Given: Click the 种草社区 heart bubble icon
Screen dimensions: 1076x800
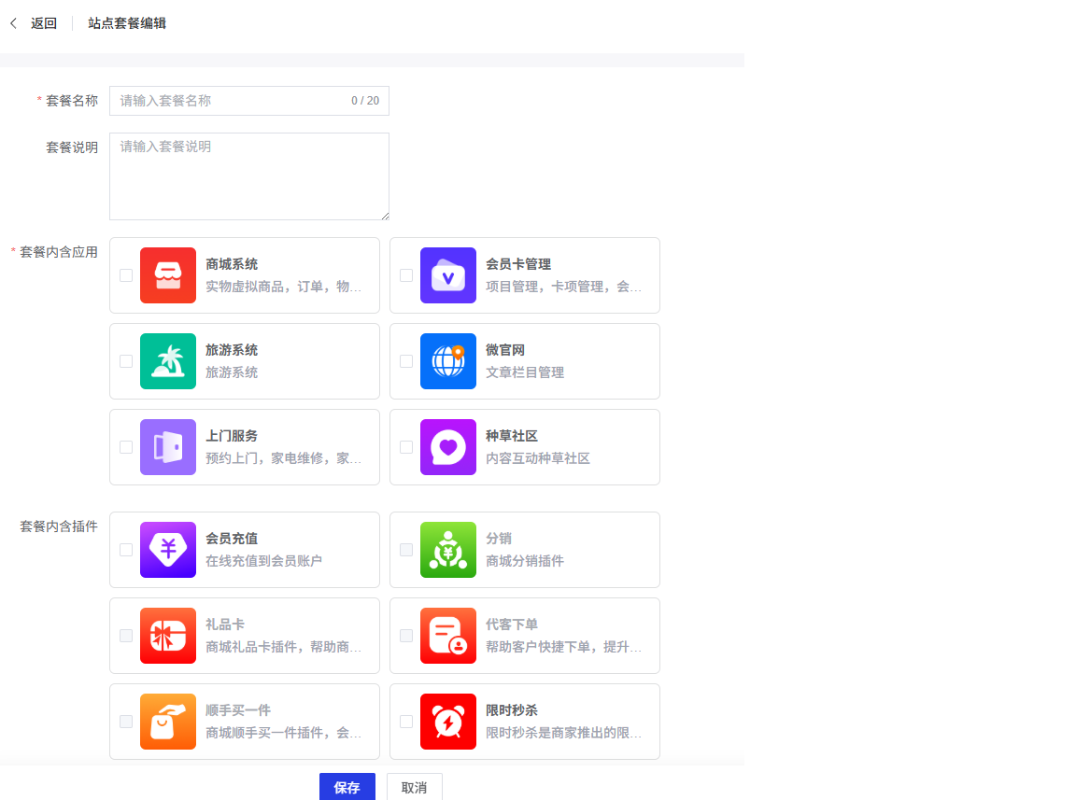Looking at the screenshot, I should (448, 447).
